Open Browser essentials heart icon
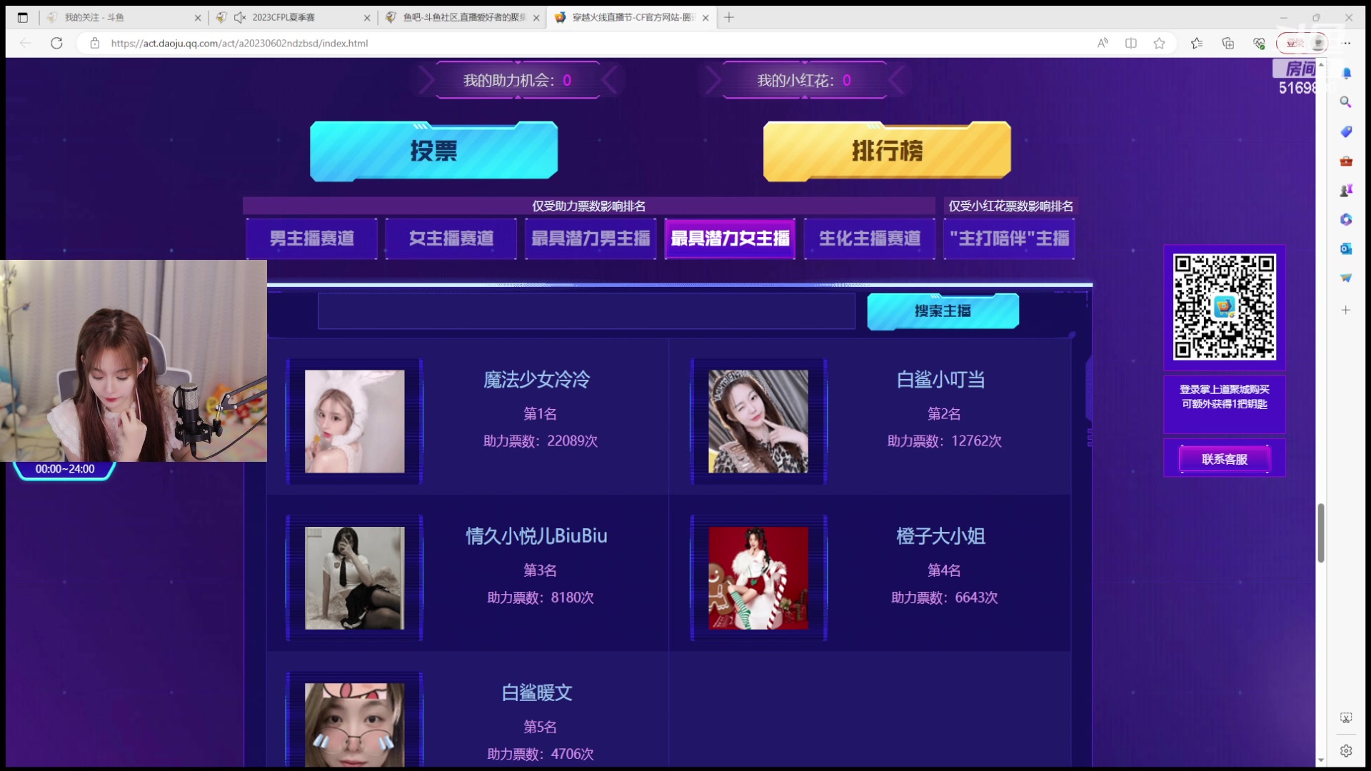 click(1259, 44)
